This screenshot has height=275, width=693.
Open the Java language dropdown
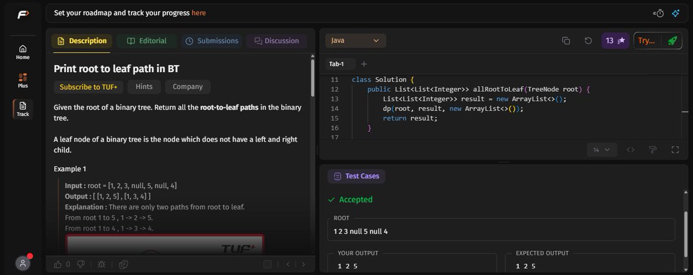click(356, 40)
